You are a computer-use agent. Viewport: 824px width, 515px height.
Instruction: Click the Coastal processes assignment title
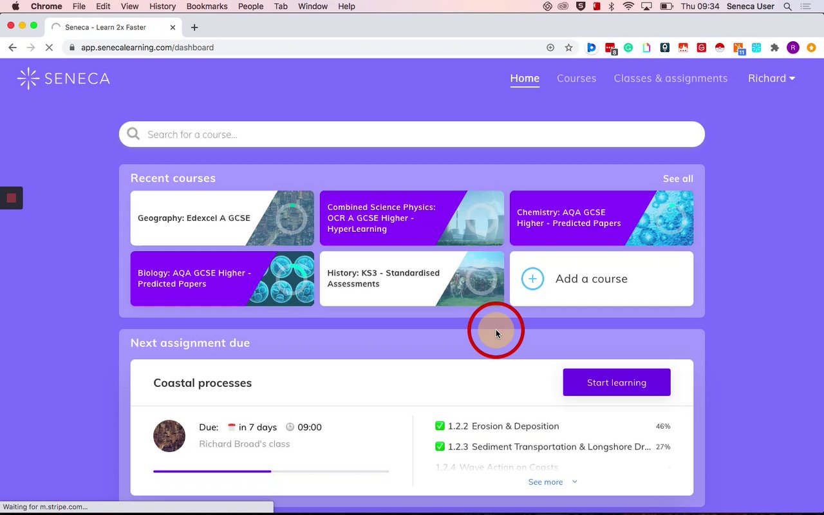point(202,383)
